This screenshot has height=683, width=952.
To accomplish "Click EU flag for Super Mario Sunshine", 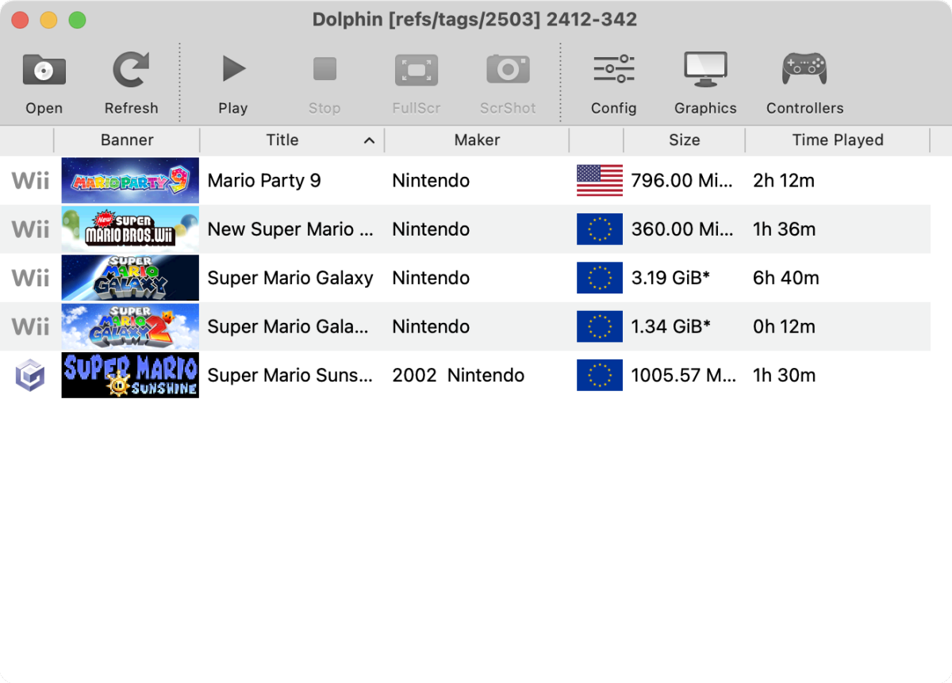I will coord(600,375).
